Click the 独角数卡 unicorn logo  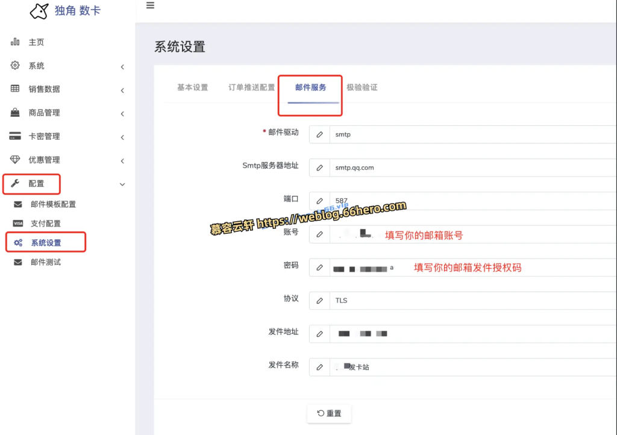click(39, 11)
